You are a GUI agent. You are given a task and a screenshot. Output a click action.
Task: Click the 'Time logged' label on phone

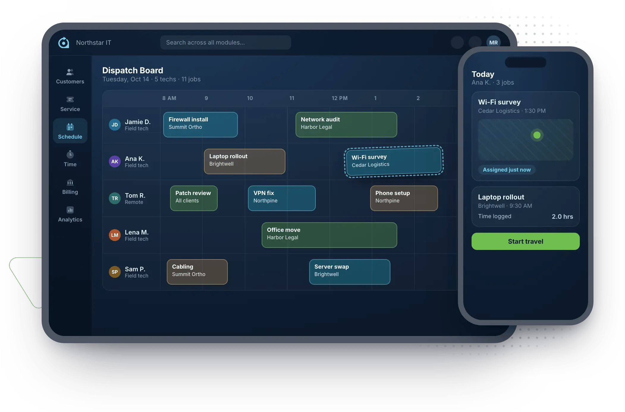(495, 216)
